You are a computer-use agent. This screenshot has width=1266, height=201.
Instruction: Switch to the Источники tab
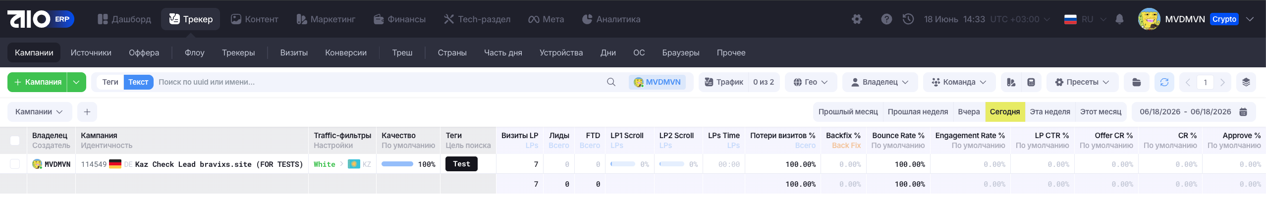pos(91,52)
